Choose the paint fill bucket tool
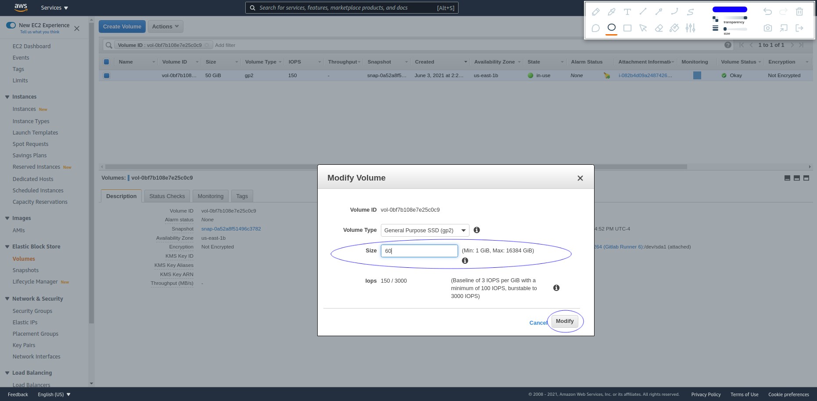 (x=674, y=28)
